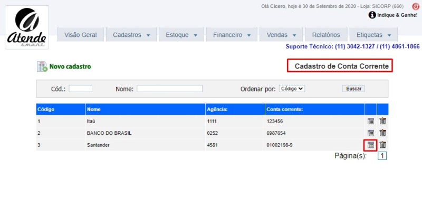Screen dimensions: 422x200
Task: Click the Atende Smart logo
Action: click(27, 27)
